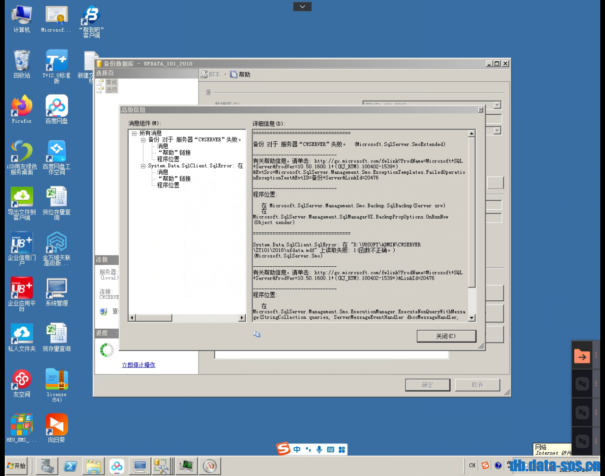The width and height of the screenshot is (605, 476).
Task: Copy error message using the copy icon
Action: tap(257, 334)
